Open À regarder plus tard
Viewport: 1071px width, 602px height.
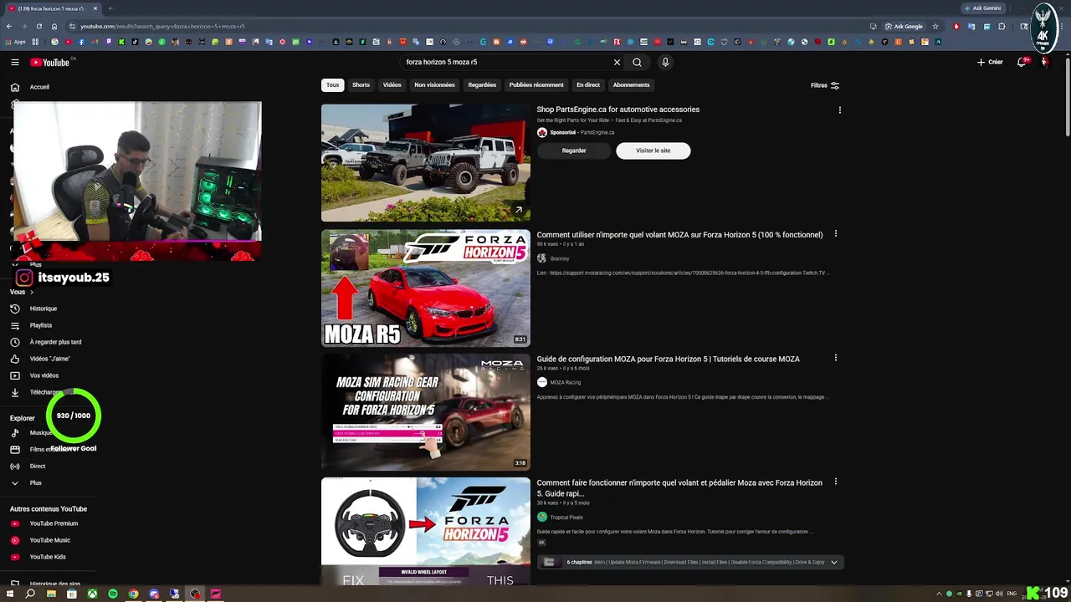(x=55, y=342)
